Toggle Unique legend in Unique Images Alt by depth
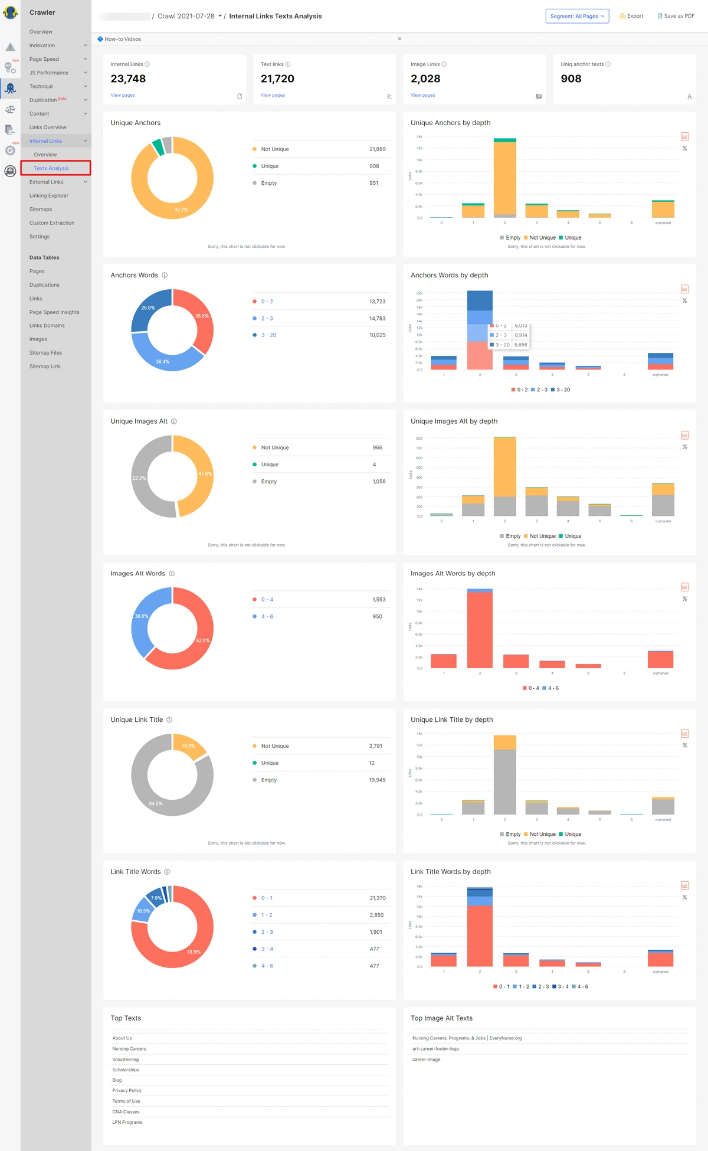This screenshot has height=1151, width=708. (x=569, y=536)
